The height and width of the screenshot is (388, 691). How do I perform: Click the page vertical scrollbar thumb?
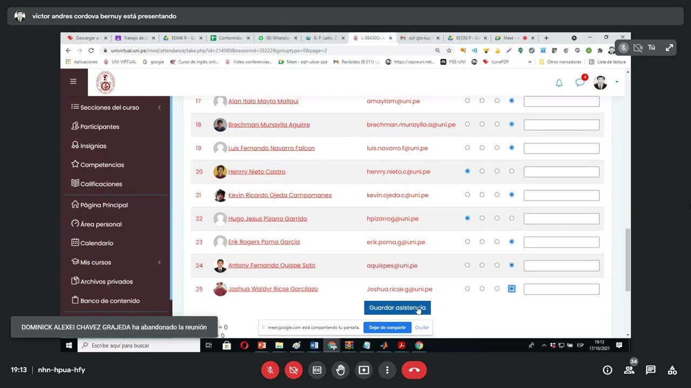(x=627, y=259)
